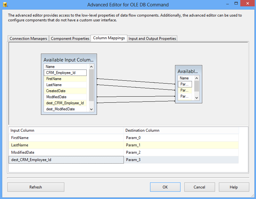Viewport: 256px width, 199px height.
Task: Select the Column Mappings tab
Action: pos(109,38)
